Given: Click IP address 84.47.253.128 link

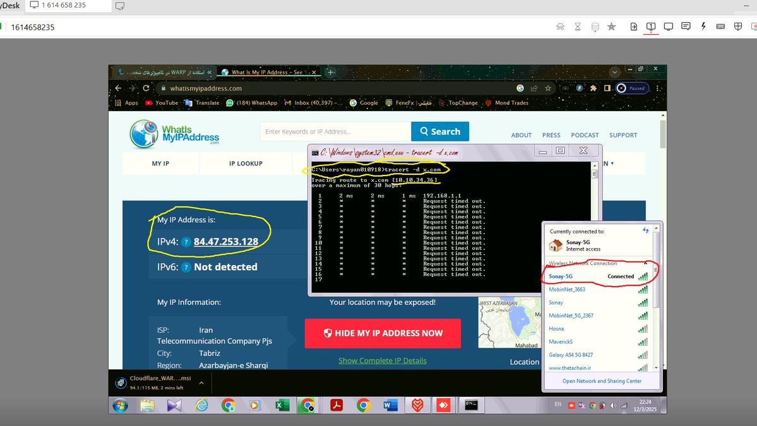Looking at the screenshot, I should [226, 242].
